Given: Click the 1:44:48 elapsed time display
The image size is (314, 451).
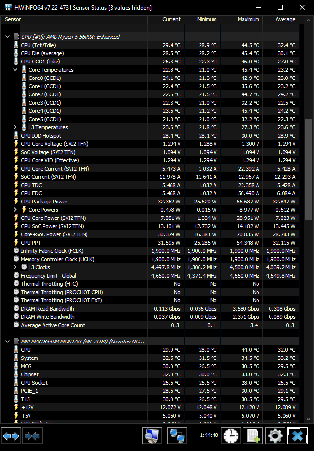Looking at the screenshot, I should [x=209, y=435].
